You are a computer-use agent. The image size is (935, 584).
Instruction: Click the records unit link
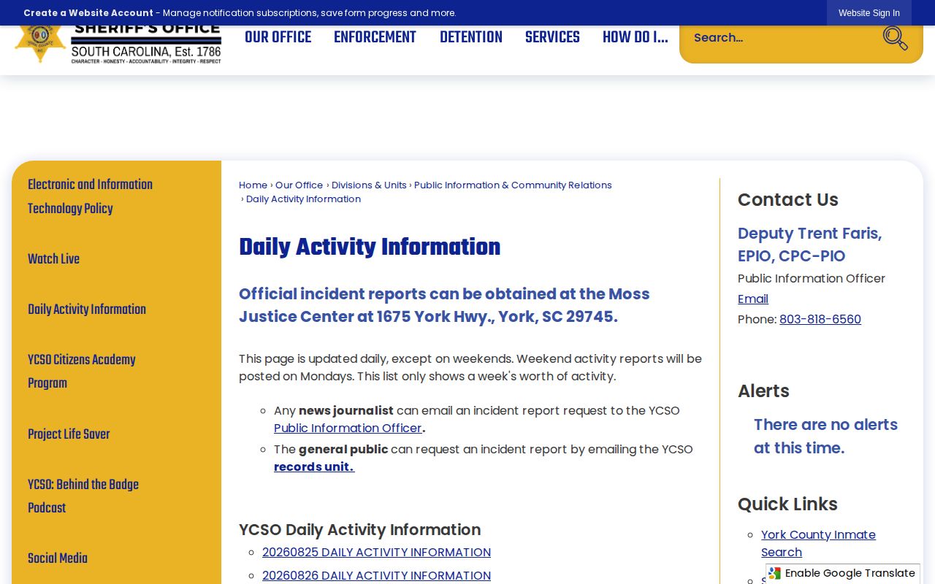314,467
